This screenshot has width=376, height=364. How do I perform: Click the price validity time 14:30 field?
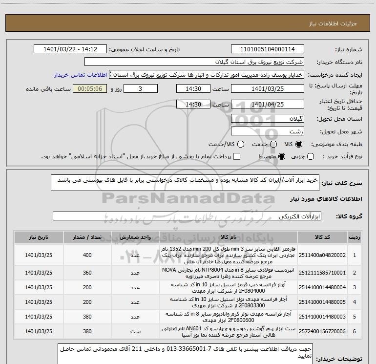[x=193, y=105]
